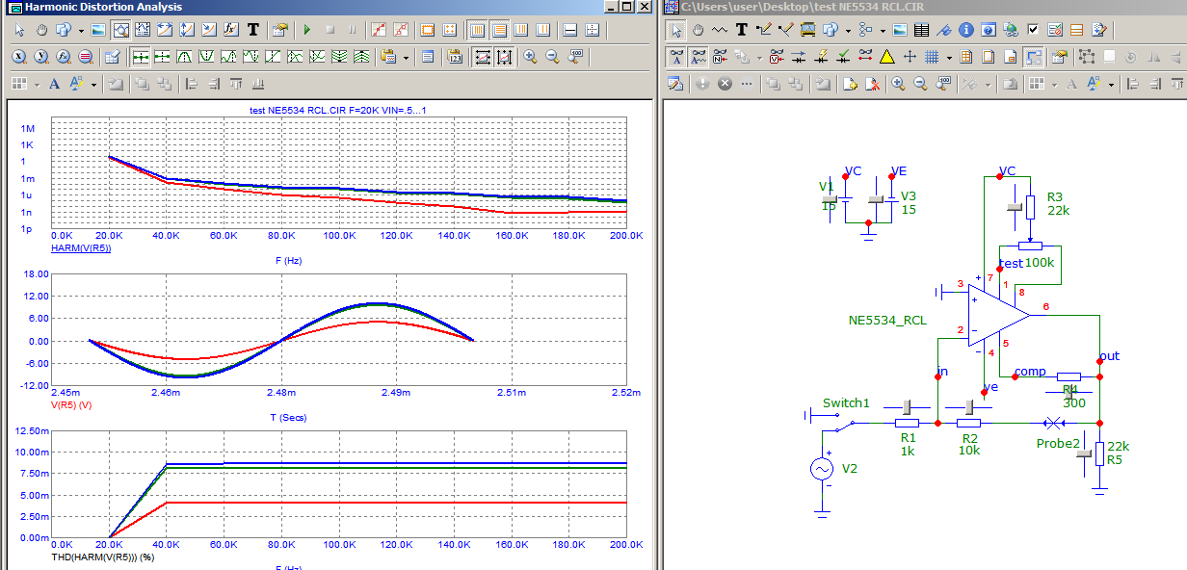Open grid table dropdown arrow in schematic bottom row
This screenshot has width=1187, height=570.
coord(1054,84)
